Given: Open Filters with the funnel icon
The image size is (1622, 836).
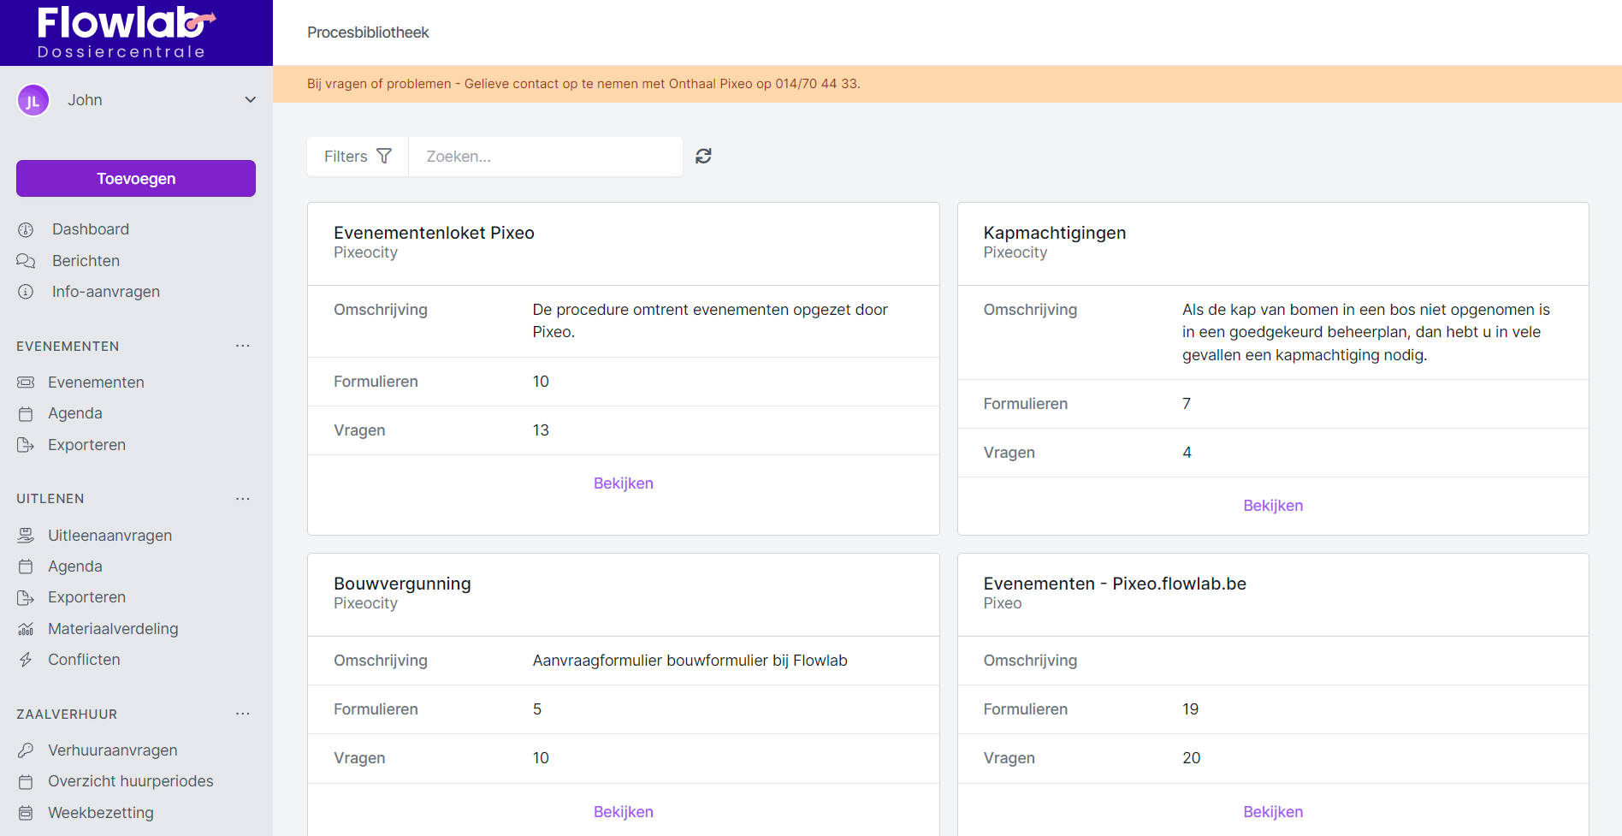Looking at the screenshot, I should tap(358, 157).
